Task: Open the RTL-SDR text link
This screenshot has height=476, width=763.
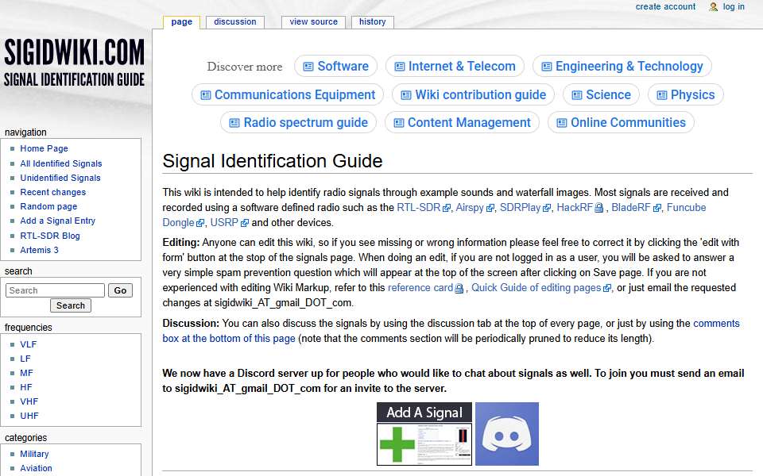Action: [419, 207]
